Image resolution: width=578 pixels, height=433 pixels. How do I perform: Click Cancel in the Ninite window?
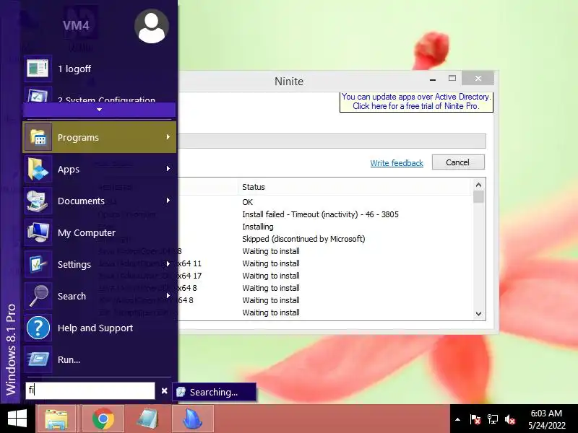[458, 162]
